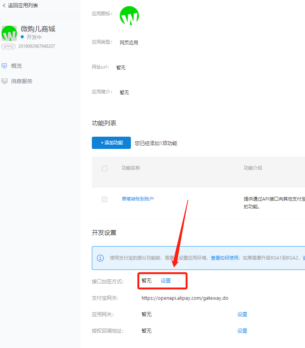Click the blue 开发中 status dot

pyautogui.click(x=22, y=37)
